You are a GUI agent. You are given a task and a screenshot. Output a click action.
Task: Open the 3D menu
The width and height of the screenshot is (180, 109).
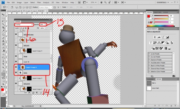52,2
